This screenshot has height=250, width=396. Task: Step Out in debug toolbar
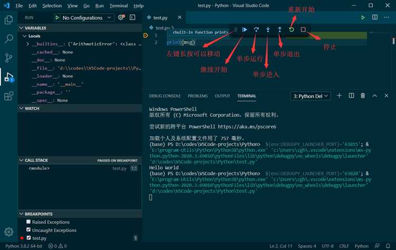pyautogui.click(x=279, y=29)
